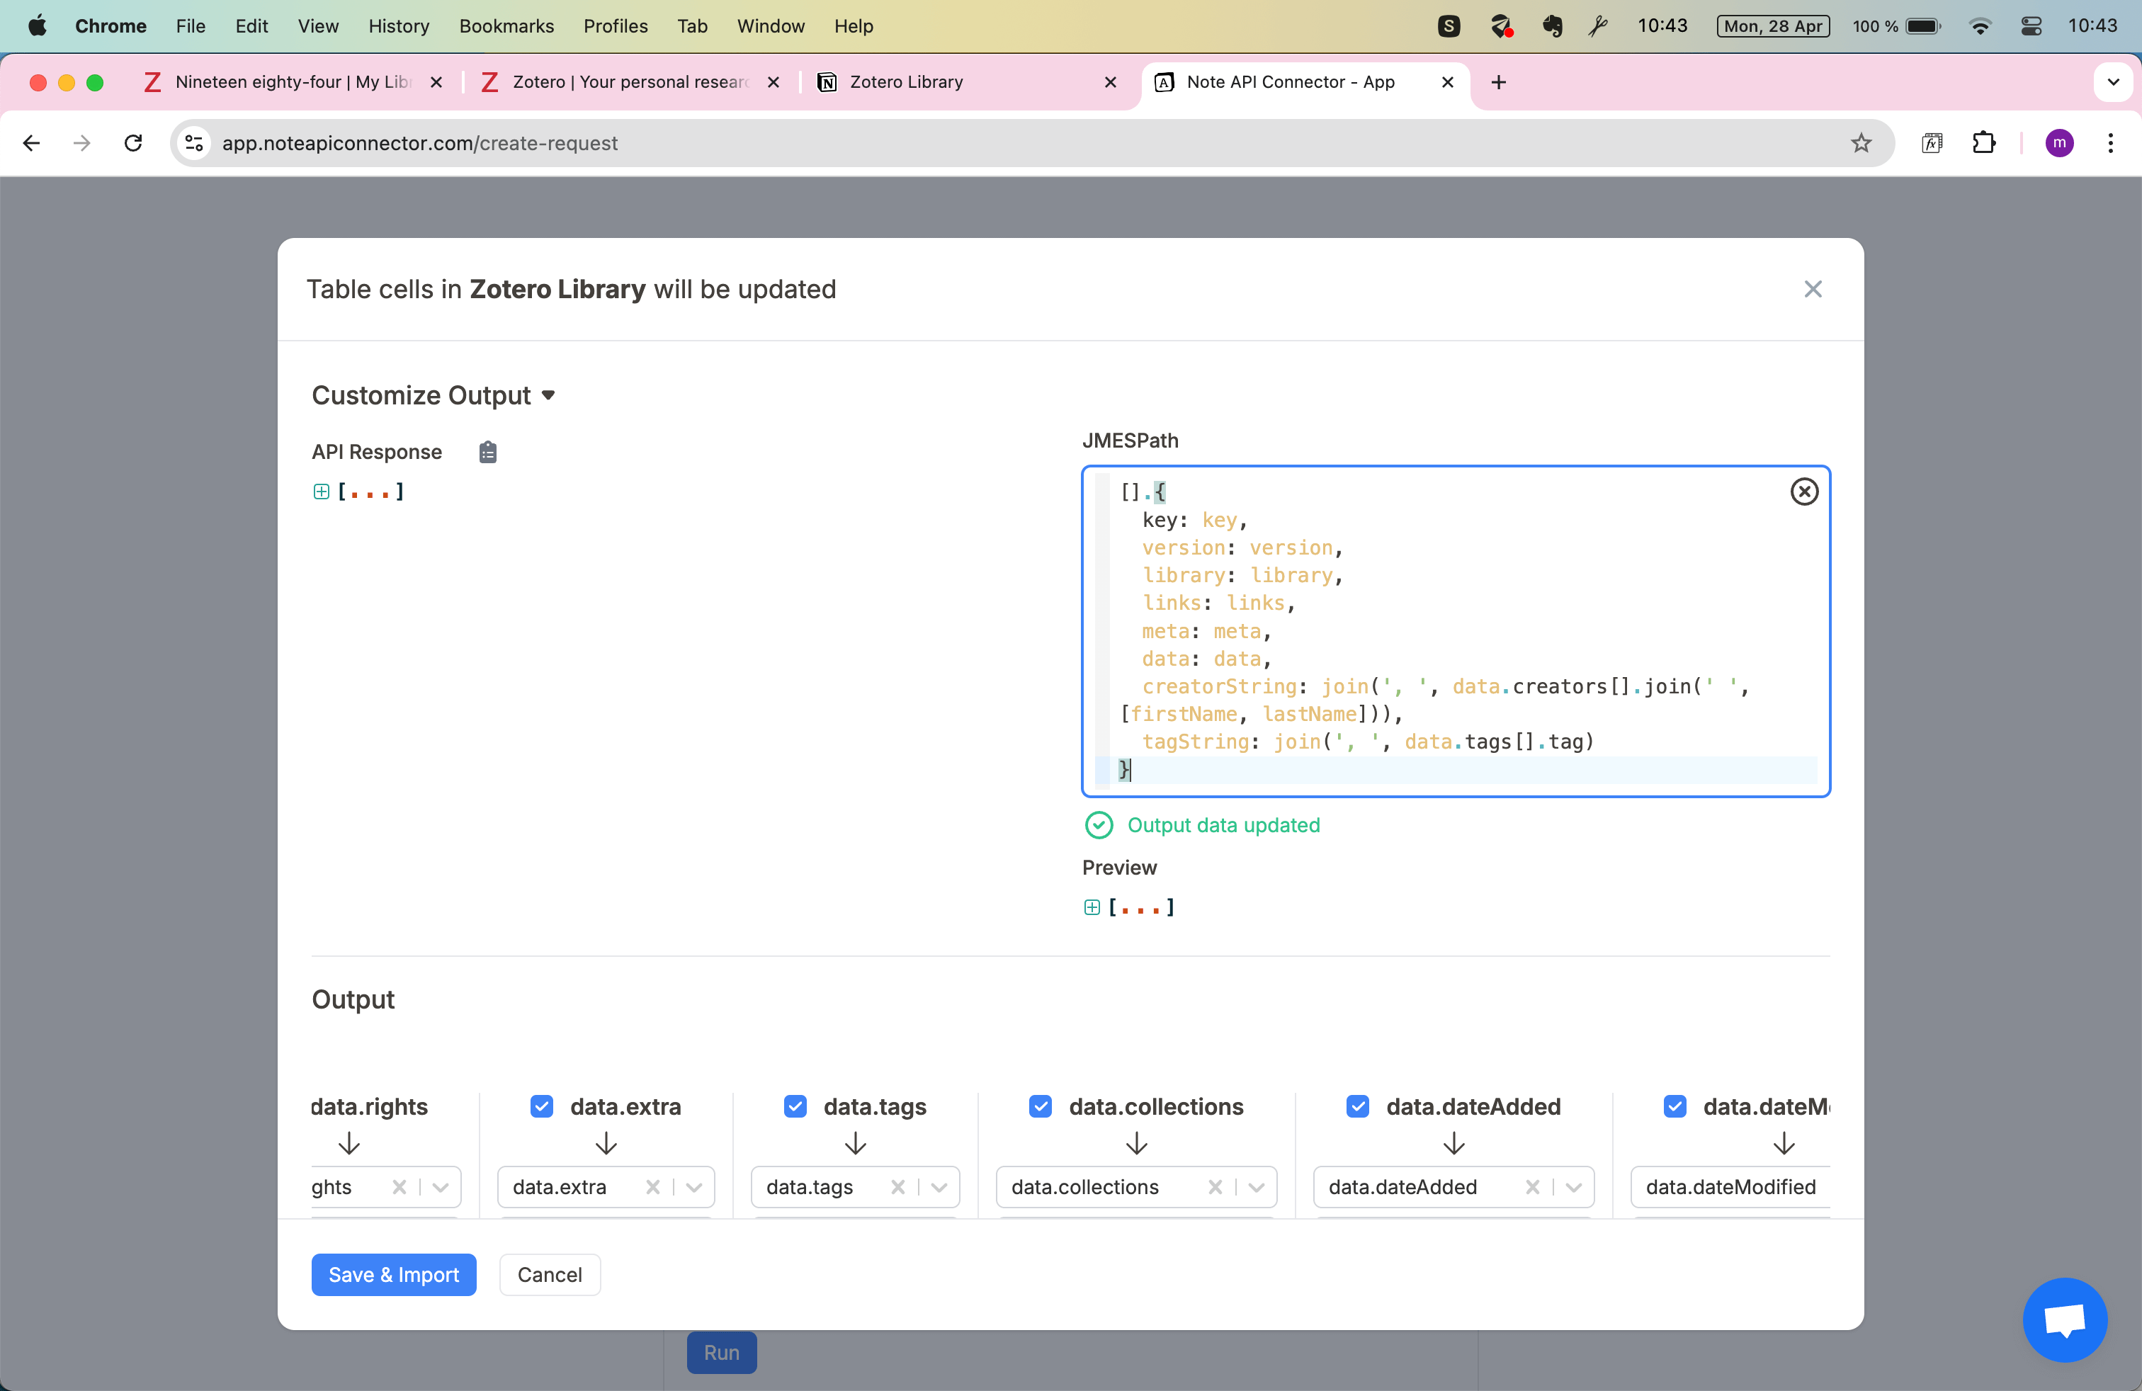Open Chrome's three-dot menu

(2109, 142)
